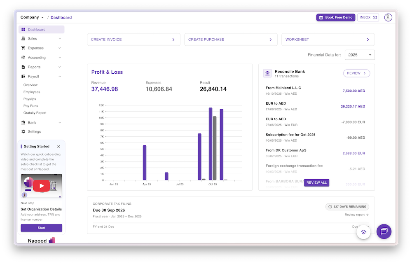Open the Inbox envelope button
This screenshot has height=264, width=412.
click(368, 17)
